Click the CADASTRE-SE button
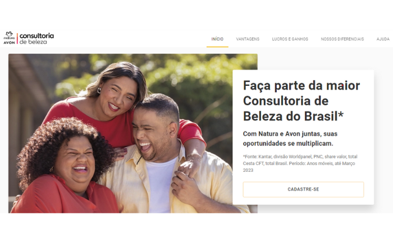The height and width of the screenshot is (247, 393). (x=303, y=189)
